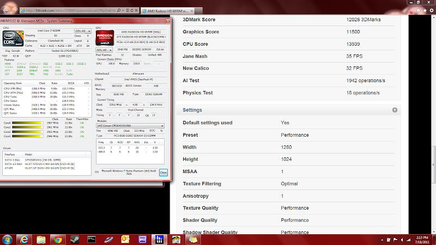Open Google Chrome from the taskbar

click(x=58, y=240)
